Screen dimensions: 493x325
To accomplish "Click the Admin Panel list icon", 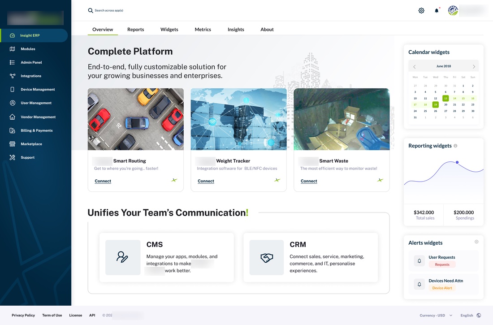I will [x=12, y=63].
